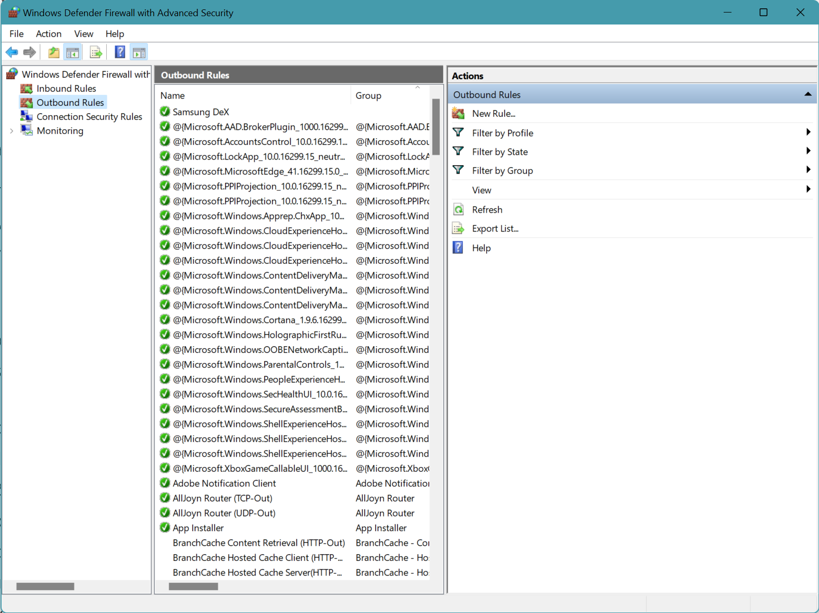The width and height of the screenshot is (819, 613).
Task: Click the Help toolbar question mark icon
Action: (x=120, y=52)
